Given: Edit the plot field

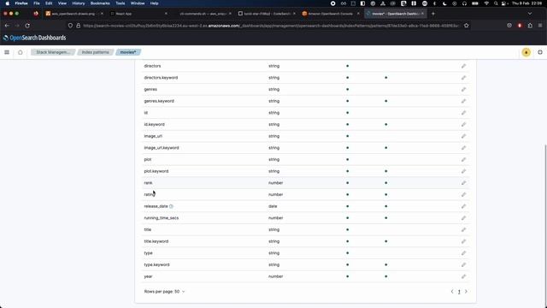Looking at the screenshot, I should point(463,160).
